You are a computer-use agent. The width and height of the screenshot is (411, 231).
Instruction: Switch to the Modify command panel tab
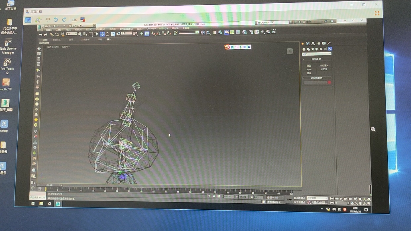point(307,44)
